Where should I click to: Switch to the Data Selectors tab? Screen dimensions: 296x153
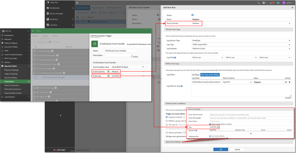[x=97, y=8]
